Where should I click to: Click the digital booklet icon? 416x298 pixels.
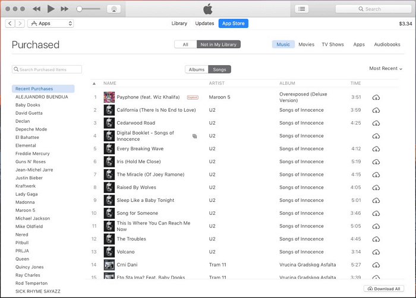(195, 136)
